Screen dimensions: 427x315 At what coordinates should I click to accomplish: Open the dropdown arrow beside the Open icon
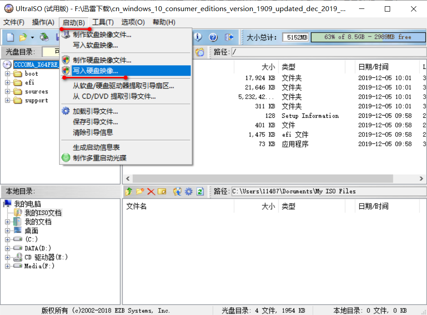click(x=32, y=37)
